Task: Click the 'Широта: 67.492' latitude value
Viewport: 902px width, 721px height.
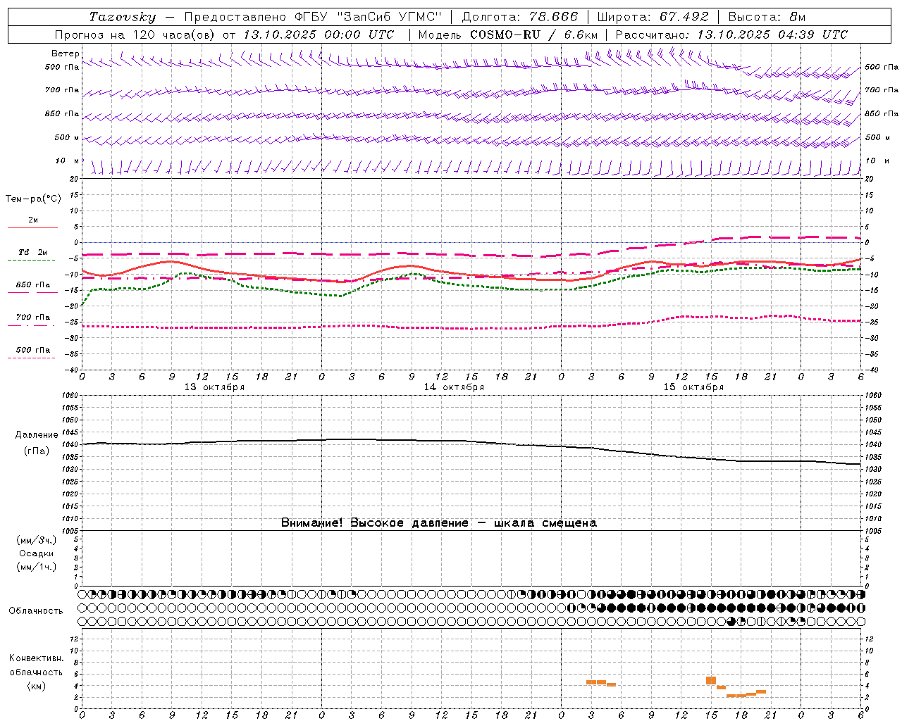Action: tap(653, 17)
